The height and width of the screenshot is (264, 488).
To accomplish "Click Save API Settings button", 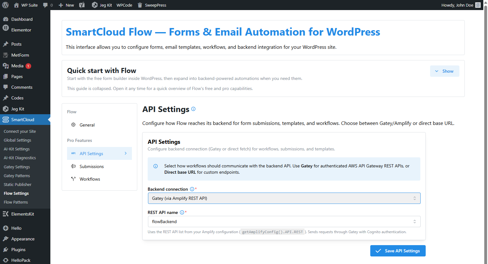I will click(x=398, y=251).
